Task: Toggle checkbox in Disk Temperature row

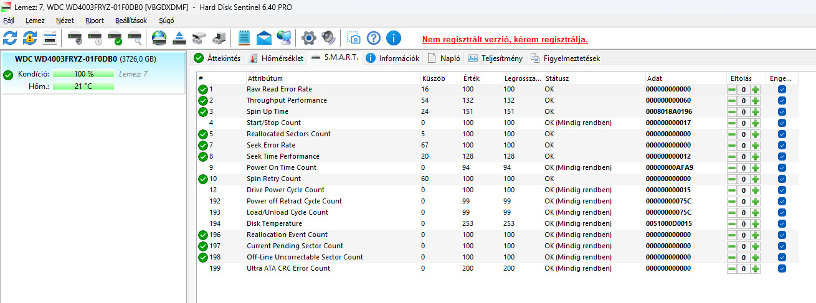Action: click(x=782, y=224)
